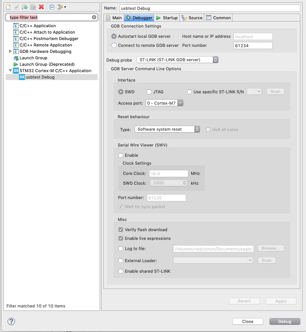Click the Name text field
Screen dimensions: 306x332
[210, 8]
